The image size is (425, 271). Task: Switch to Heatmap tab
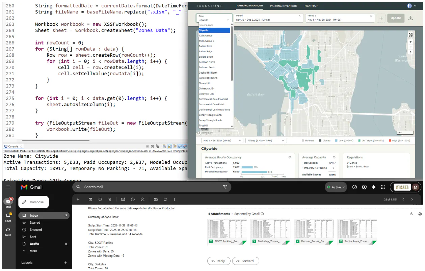click(311, 6)
